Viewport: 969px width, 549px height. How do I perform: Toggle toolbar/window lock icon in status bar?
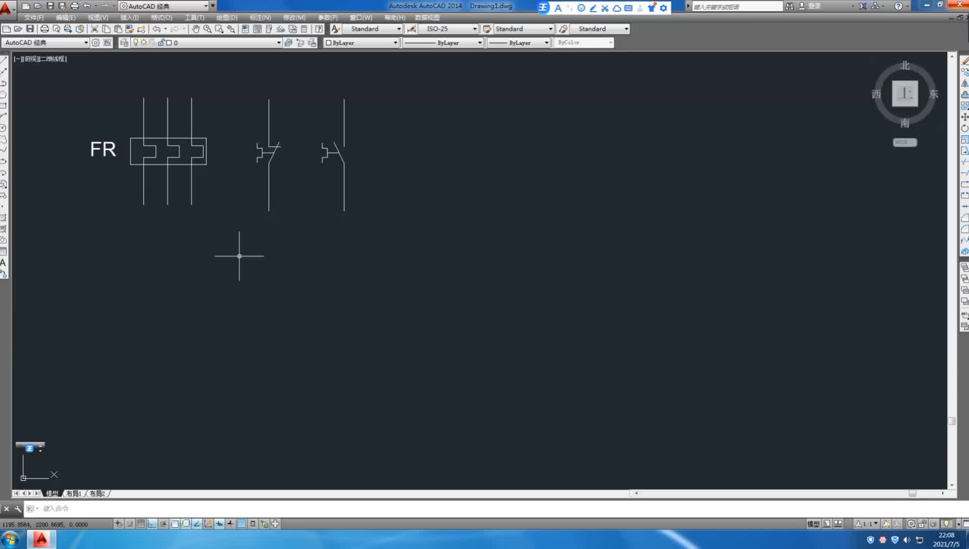922,524
